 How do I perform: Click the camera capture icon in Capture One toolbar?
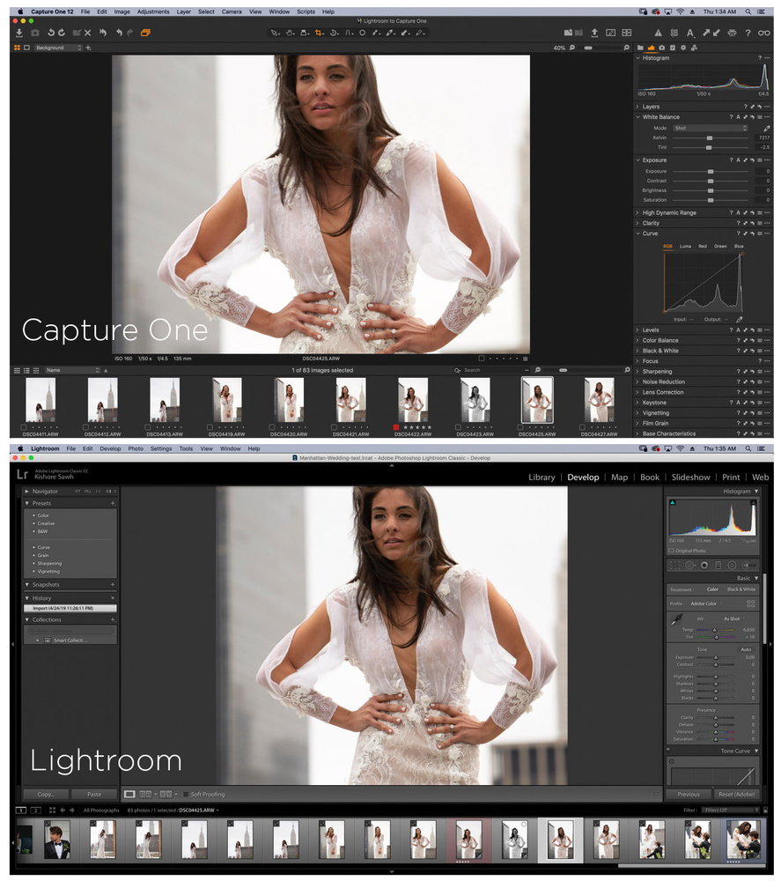(x=35, y=33)
